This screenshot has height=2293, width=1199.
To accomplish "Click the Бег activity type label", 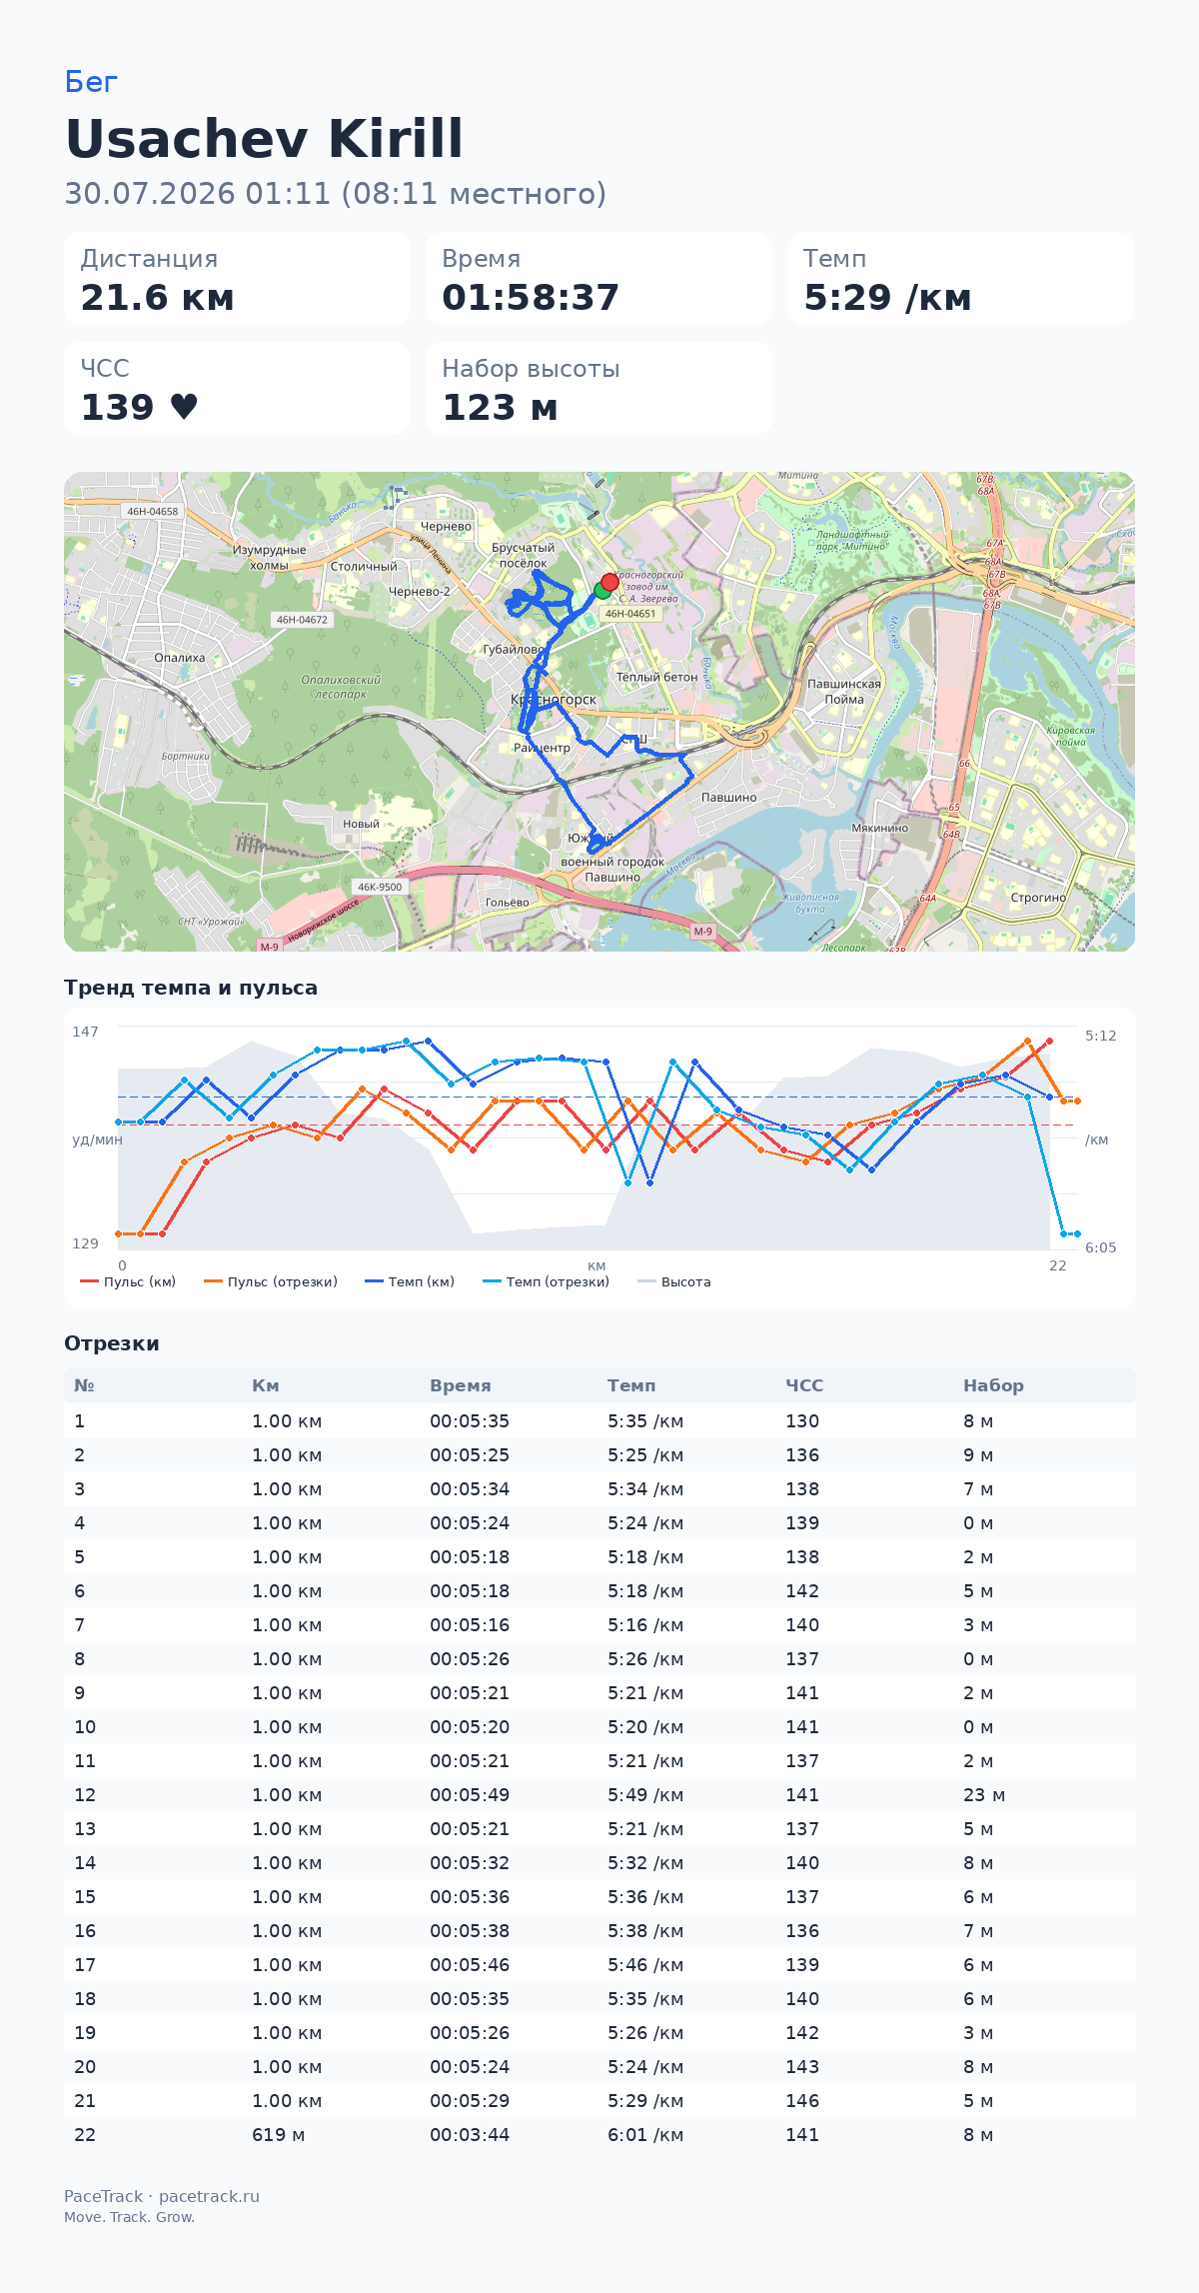I will pyautogui.click(x=91, y=82).
